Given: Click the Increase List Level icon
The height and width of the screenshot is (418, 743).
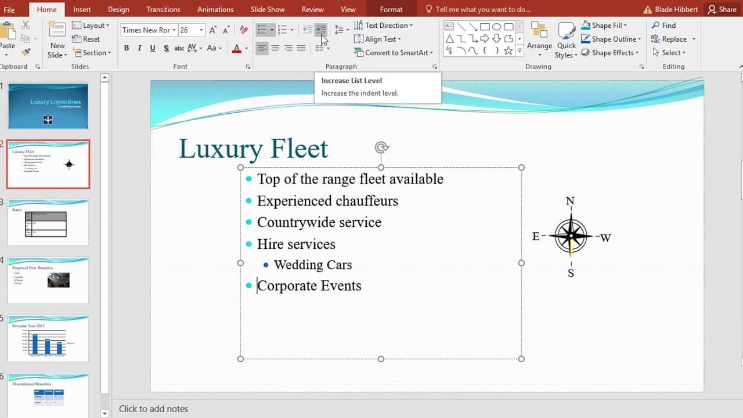Looking at the screenshot, I should click(x=321, y=30).
